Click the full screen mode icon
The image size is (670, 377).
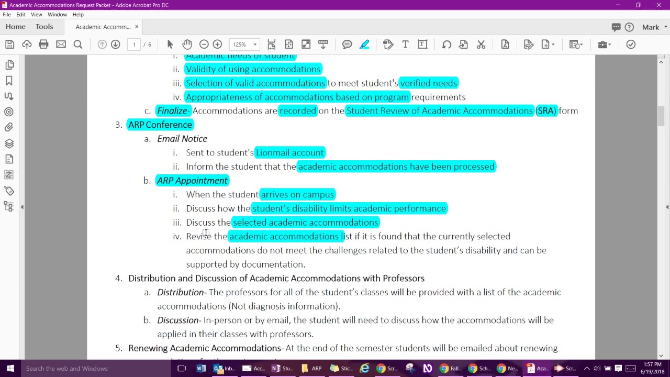pyautogui.click(x=306, y=45)
